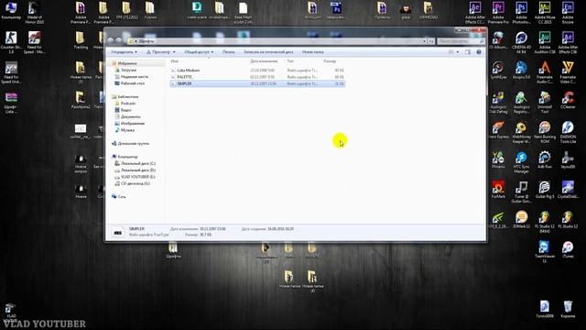The width and height of the screenshot is (586, 330).
Task: Select boujou 5.0 desktop icon
Action: (521, 71)
